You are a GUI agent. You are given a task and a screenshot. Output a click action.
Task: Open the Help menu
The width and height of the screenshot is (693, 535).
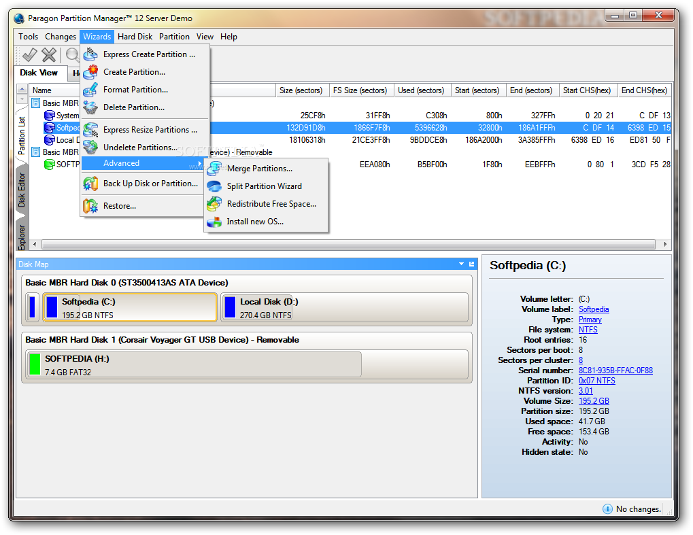tap(229, 37)
